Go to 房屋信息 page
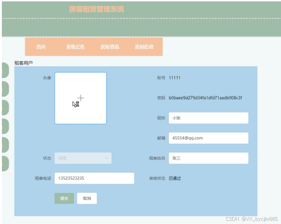The image size is (281, 224). tap(144, 47)
